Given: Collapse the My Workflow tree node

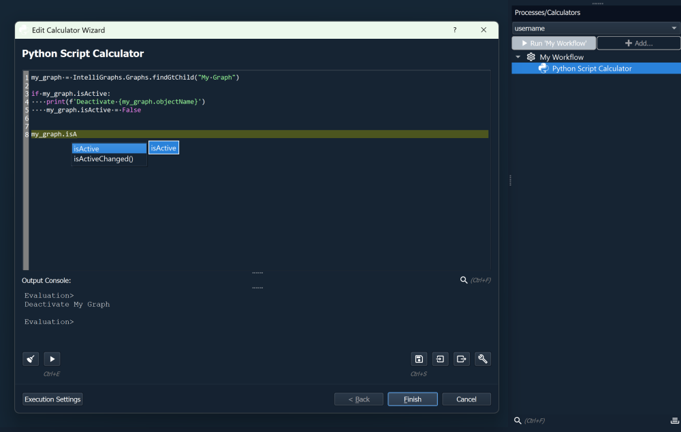Looking at the screenshot, I should pyautogui.click(x=518, y=57).
